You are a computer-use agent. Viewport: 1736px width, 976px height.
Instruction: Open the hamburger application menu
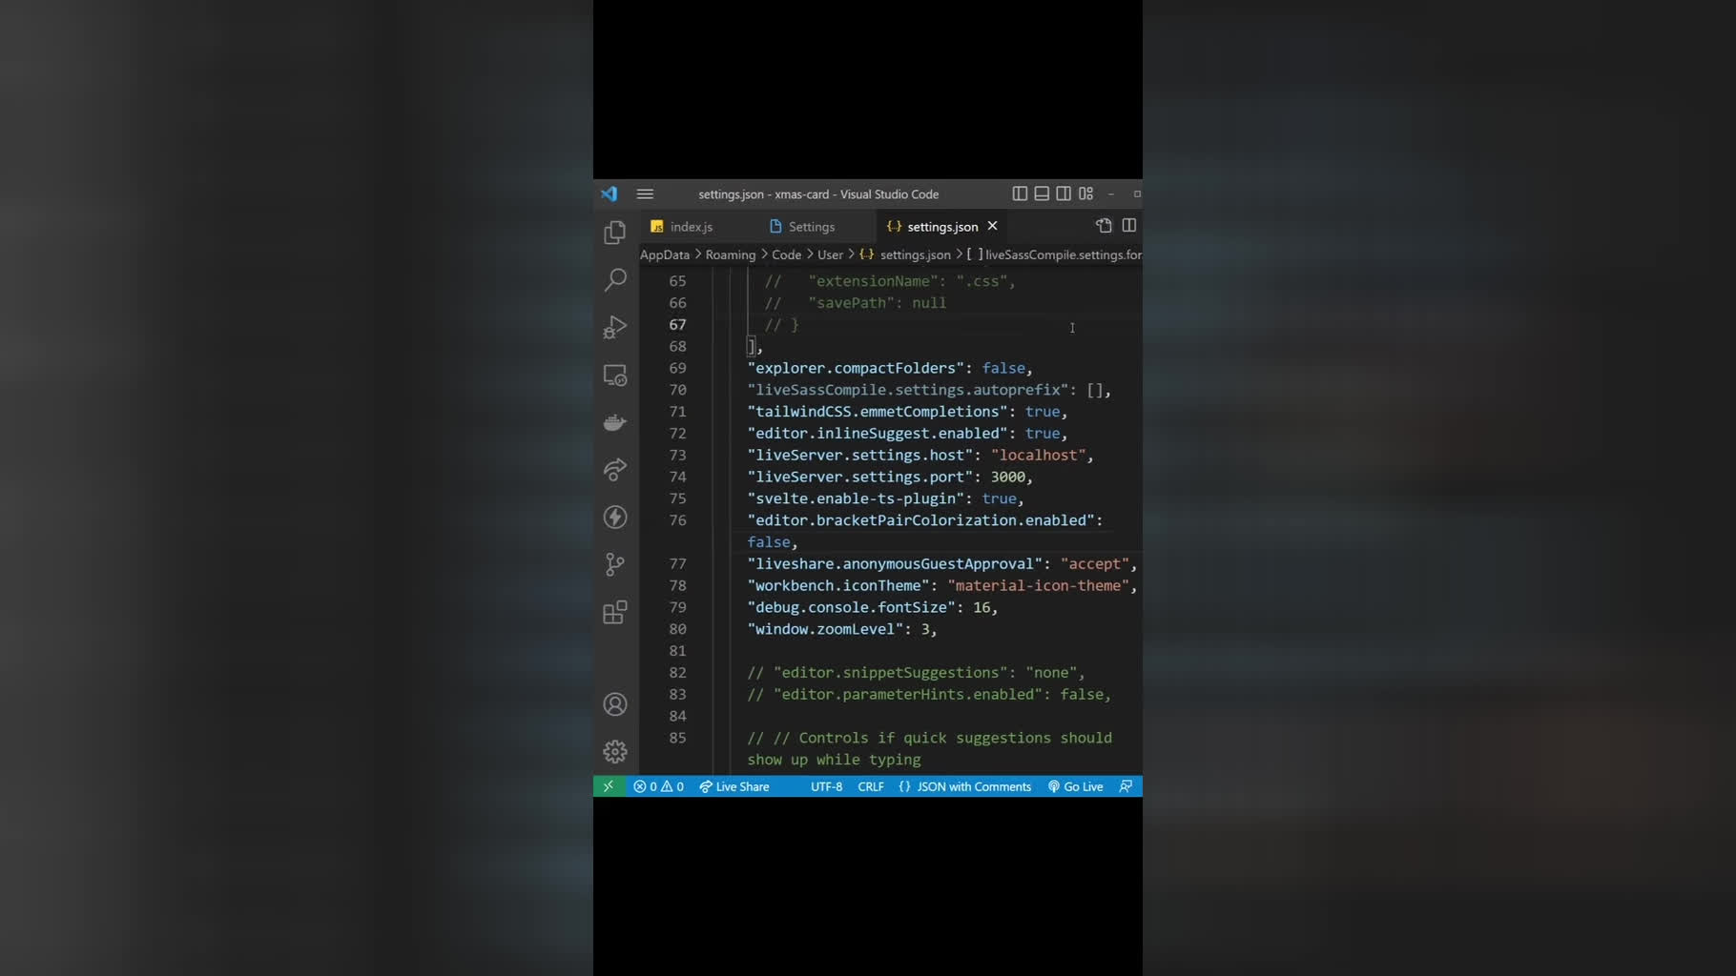tap(645, 193)
